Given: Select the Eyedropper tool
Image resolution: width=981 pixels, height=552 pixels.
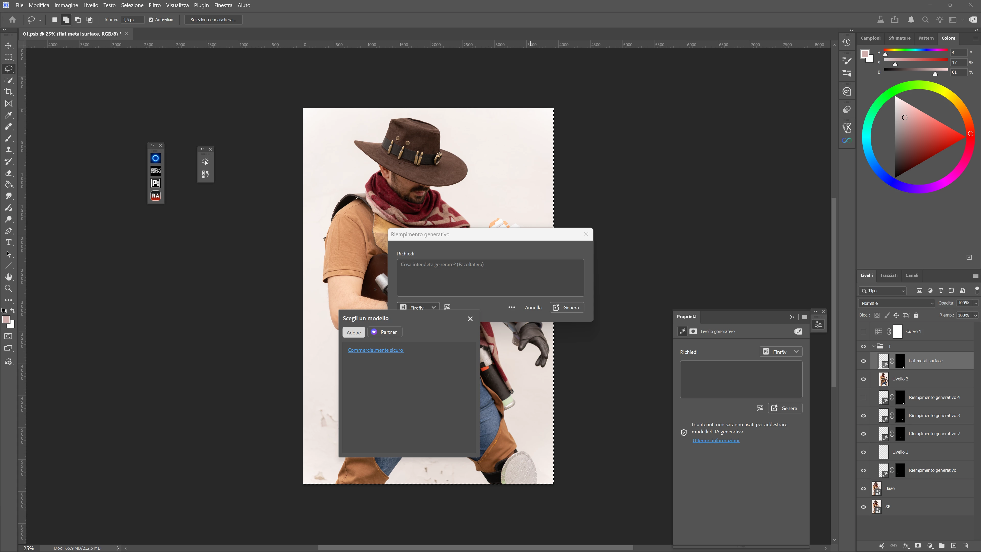Looking at the screenshot, I should 8,115.
